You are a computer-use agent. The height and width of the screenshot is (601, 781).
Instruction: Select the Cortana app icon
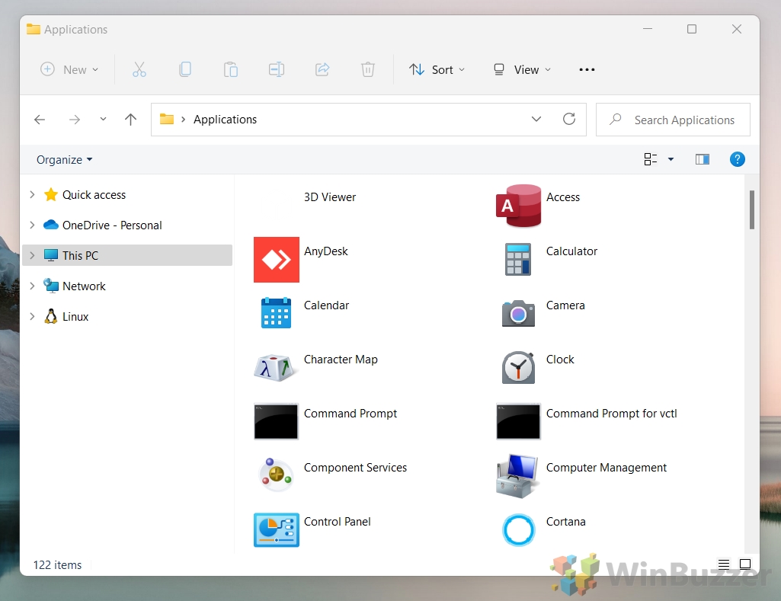pyautogui.click(x=518, y=529)
